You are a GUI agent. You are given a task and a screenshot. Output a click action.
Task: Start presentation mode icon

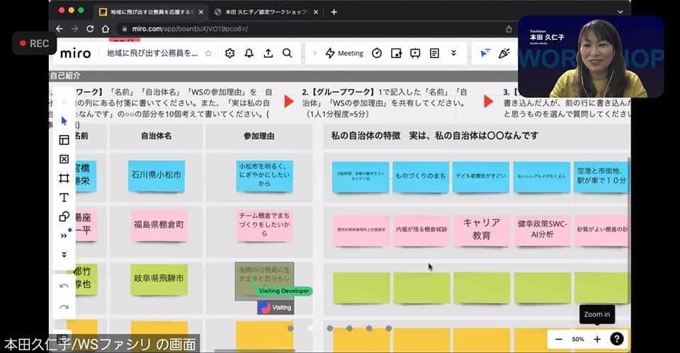pos(415,53)
